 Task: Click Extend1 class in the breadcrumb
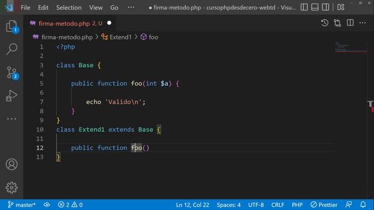(120, 37)
